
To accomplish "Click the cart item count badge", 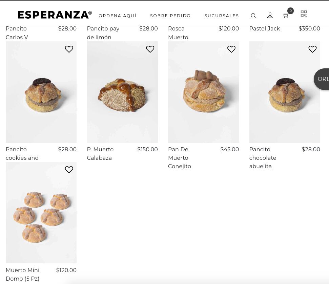I will [x=290, y=10].
